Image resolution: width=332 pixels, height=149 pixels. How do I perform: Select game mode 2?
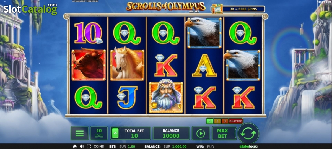(x=217, y=121)
